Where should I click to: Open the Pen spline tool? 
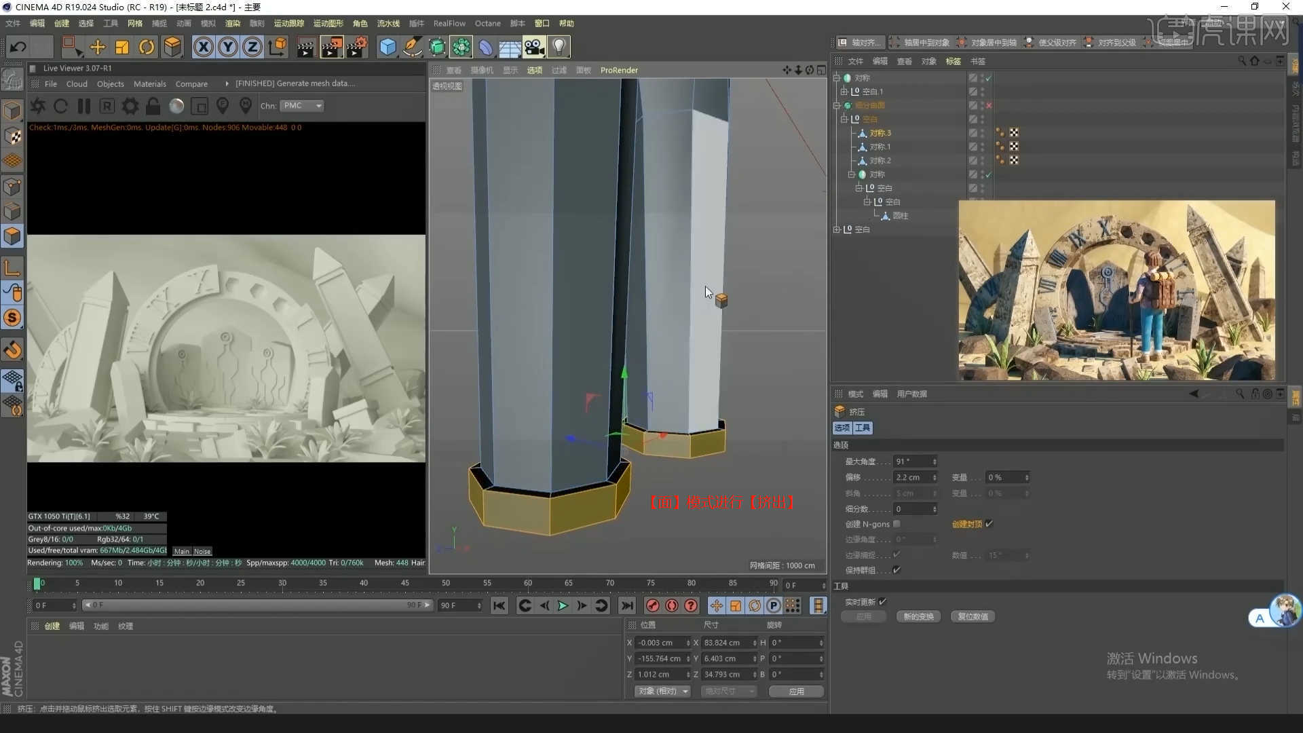[412, 47]
